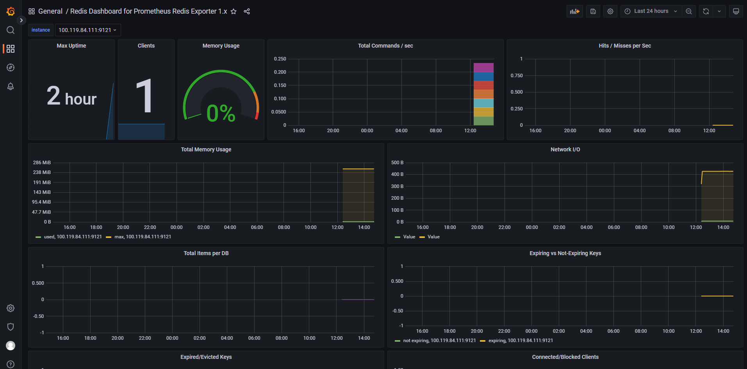Share the dashboard via share icon

pyautogui.click(x=247, y=11)
